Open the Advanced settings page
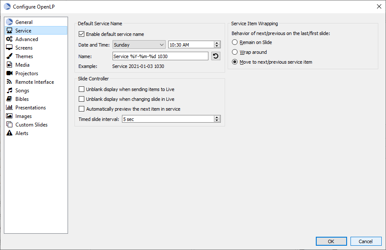Viewport: 386px width, 250px height. coord(36,39)
